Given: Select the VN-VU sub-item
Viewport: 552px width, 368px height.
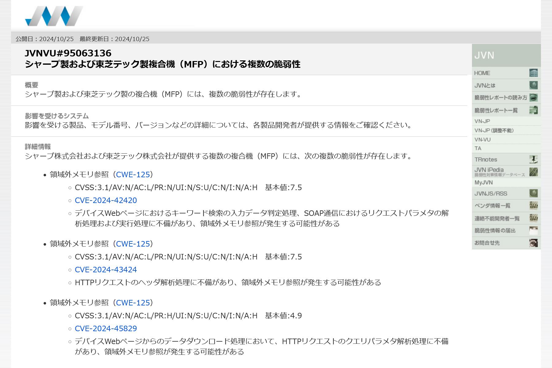Looking at the screenshot, I should coord(506,140).
